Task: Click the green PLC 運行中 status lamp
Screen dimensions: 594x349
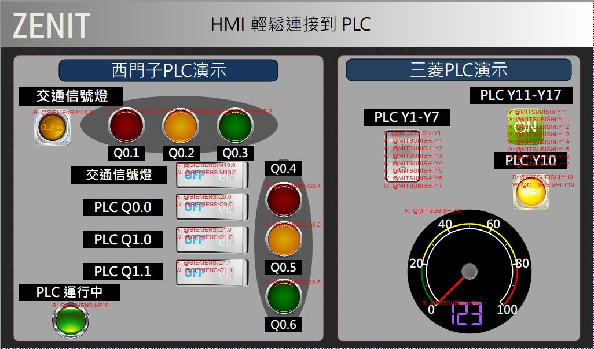Action: click(x=70, y=320)
